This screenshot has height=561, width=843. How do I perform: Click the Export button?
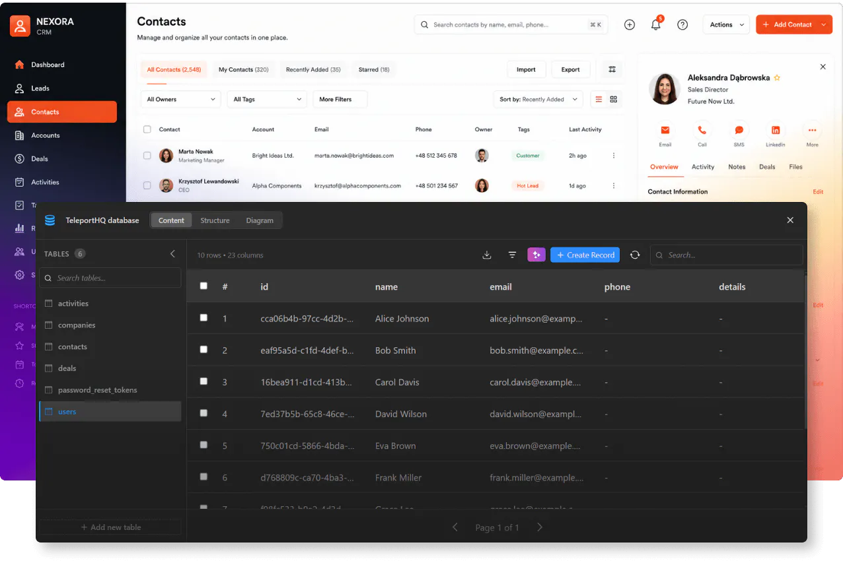(x=570, y=69)
